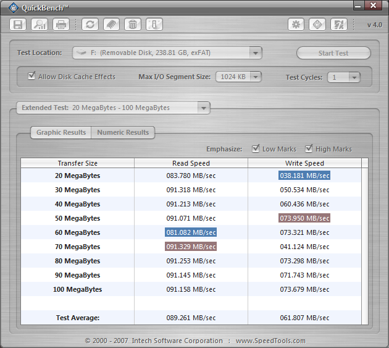Click the magnifier results preview icon
The image size is (389, 348).
[40, 25]
